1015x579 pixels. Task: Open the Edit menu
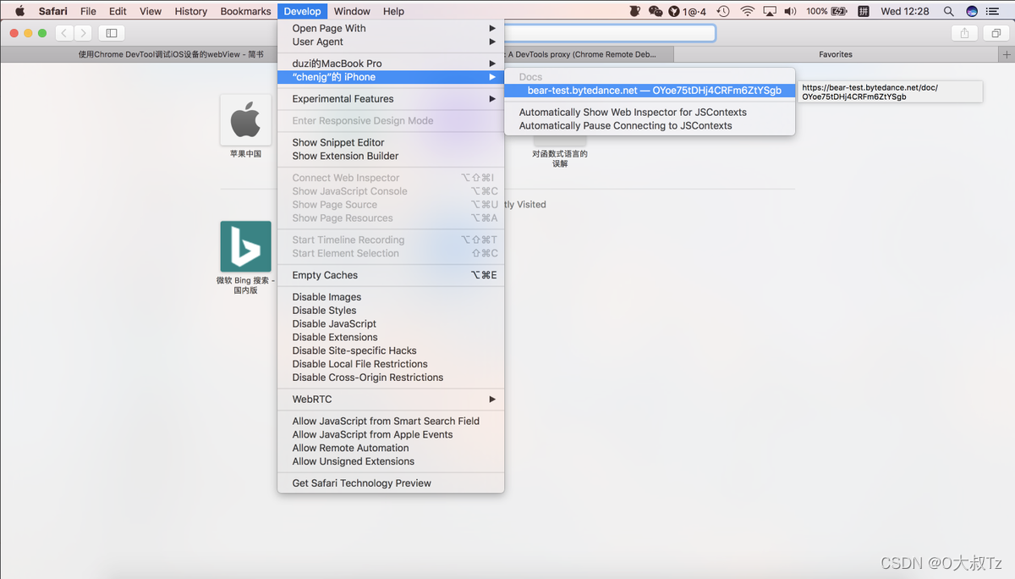118,11
